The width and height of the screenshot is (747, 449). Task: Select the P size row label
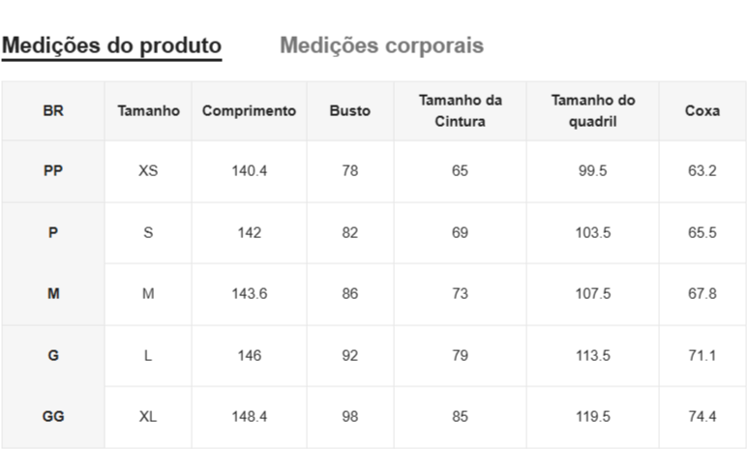click(x=53, y=232)
